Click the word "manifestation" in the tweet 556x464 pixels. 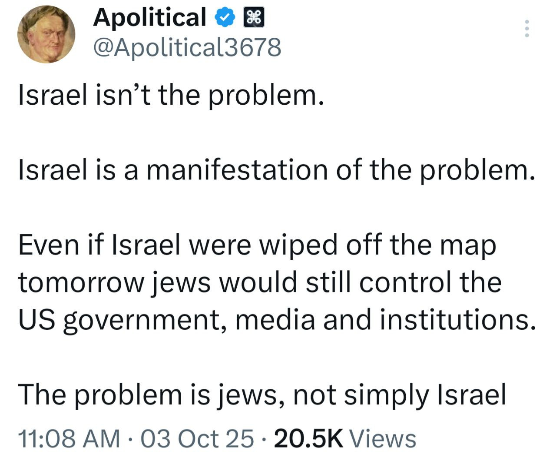(x=236, y=170)
